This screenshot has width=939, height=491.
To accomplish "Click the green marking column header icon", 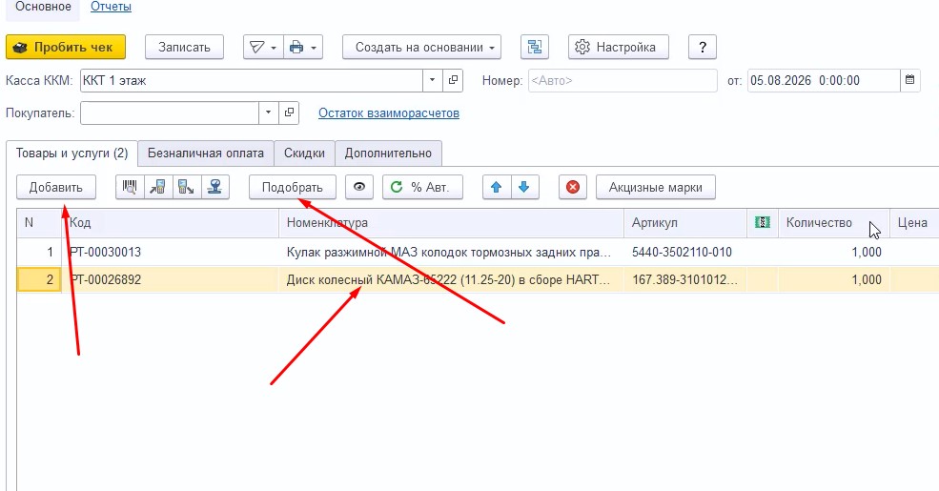I will [763, 223].
